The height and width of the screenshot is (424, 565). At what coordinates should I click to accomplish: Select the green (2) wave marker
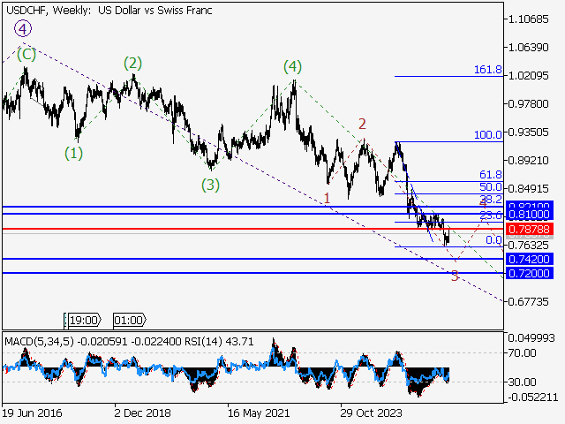pyautogui.click(x=132, y=63)
